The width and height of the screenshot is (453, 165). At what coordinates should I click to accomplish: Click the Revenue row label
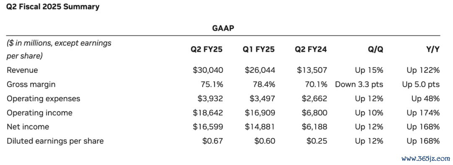point(22,70)
